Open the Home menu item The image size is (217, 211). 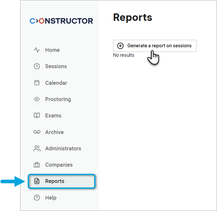pyautogui.click(x=52, y=50)
